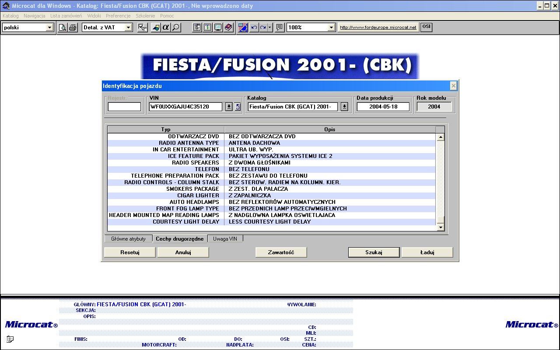Screen dimensions: 560x350
Task: Select the ODTWARZACZ DVD row
Action: pyautogui.click(x=272, y=136)
